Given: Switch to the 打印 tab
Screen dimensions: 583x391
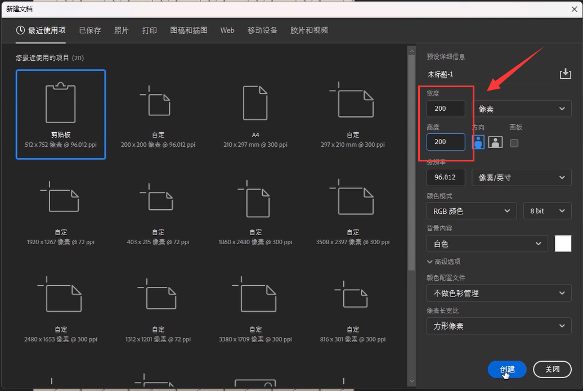Looking at the screenshot, I should 150,30.
